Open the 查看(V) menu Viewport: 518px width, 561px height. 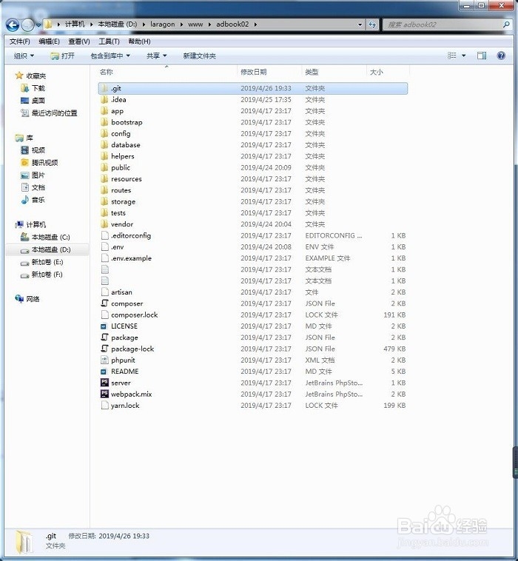[x=79, y=41]
